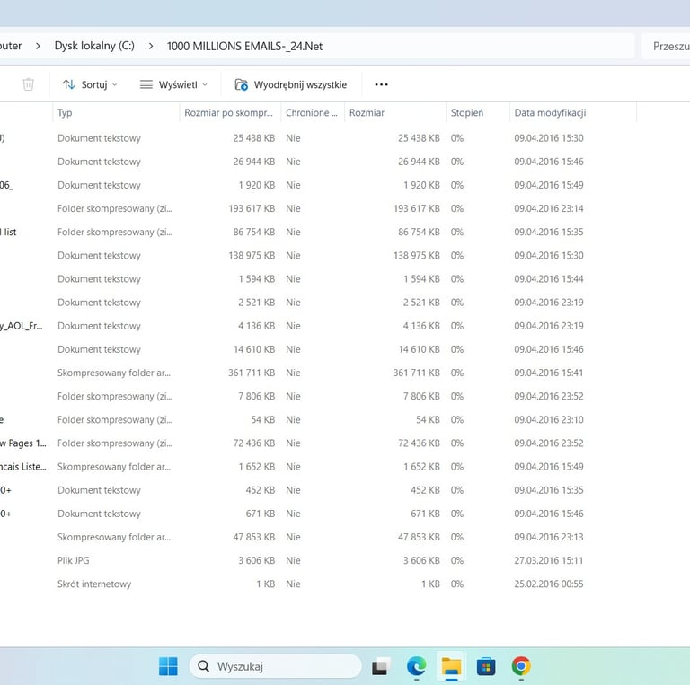Click the 671 KB size cell
690x685 pixels.
pyautogui.click(x=425, y=514)
